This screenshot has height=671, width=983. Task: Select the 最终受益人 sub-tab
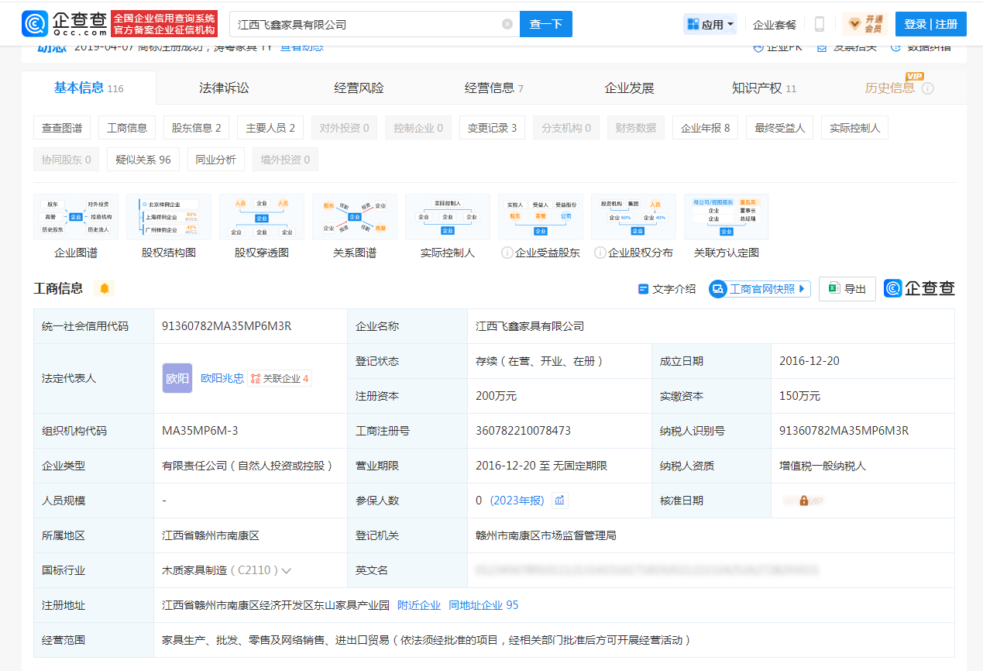tap(780, 128)
